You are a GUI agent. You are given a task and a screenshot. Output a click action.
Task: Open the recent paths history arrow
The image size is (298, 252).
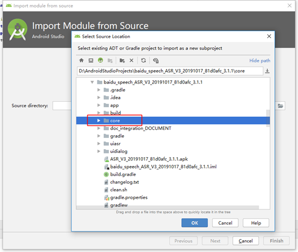(x=267, y=71)
